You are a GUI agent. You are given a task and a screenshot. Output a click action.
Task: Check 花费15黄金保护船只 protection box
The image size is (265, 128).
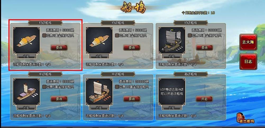190,36
